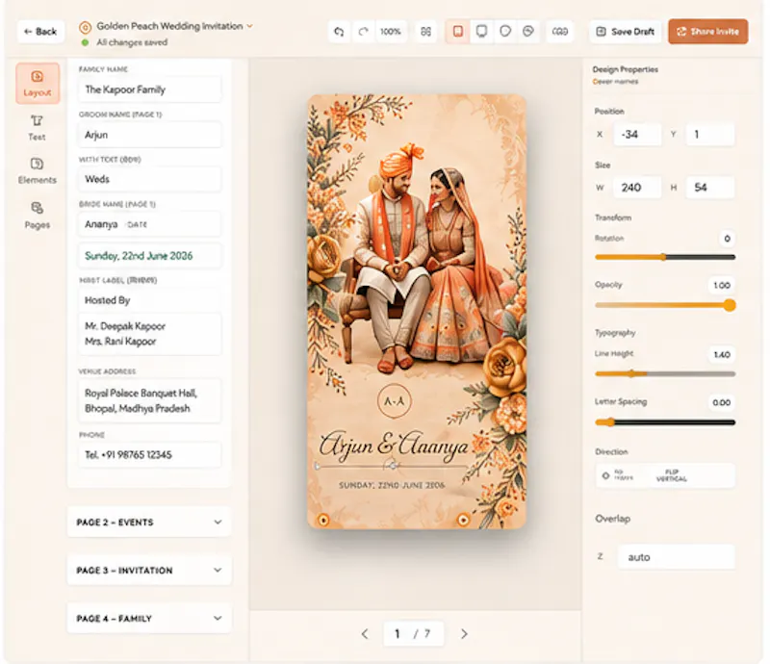The width and height of the screenshot is (770, 664).
Task: Edit the groom name field 'Arjun'
Action: coord(149,135)
